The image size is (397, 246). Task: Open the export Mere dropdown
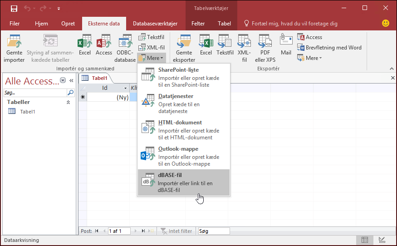(x=309, y=58)
